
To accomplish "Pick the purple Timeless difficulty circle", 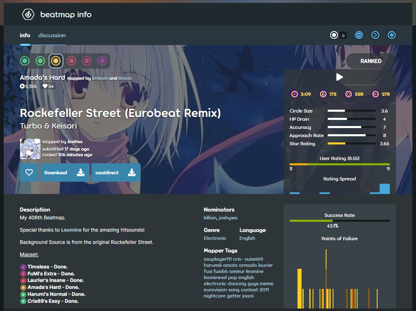I will coord(102,61).
